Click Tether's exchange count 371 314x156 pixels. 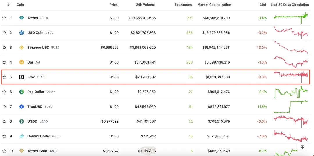tap(190, 18)
